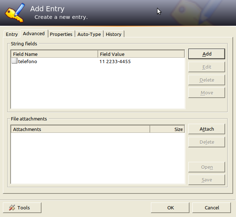Click the Attachments column header
The width and height of the screenshot is (236, 217).
pyautogui.click(x=80, y=129)
